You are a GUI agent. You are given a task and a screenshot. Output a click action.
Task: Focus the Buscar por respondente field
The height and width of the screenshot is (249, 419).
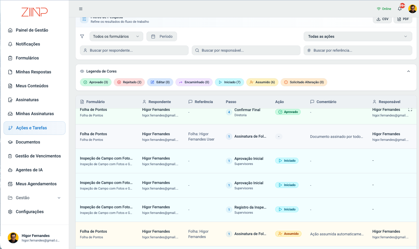tap(134, 50)
